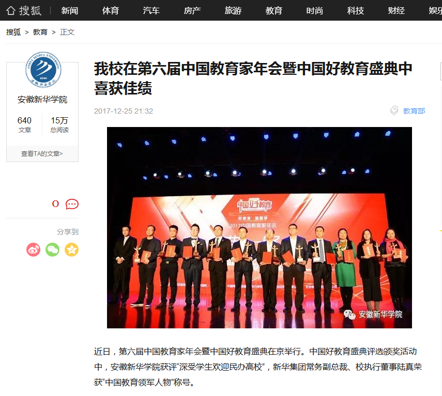
Task: Click 教育 breadcrumb link
Action: 40,32
